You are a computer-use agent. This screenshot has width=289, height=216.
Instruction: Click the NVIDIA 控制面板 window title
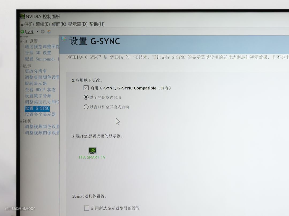click(x=43, y=17)
